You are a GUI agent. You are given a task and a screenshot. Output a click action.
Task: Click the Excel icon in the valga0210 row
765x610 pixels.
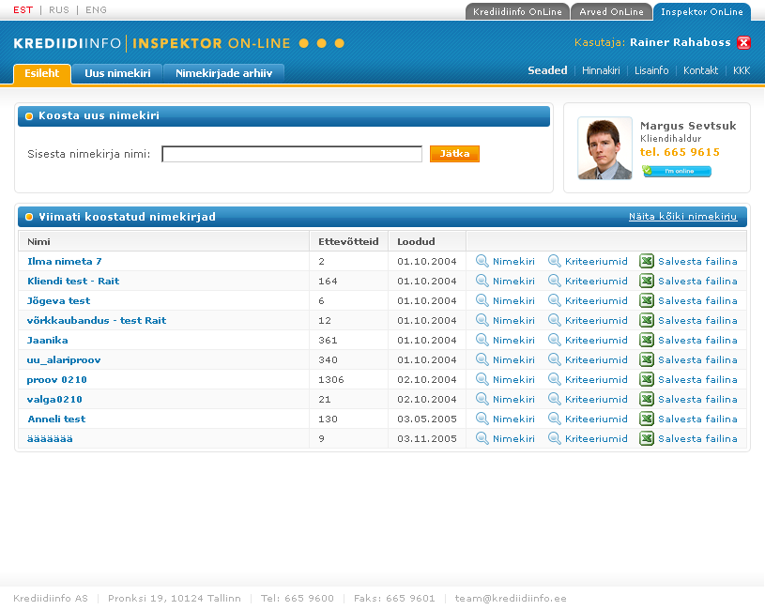point(647,400)
